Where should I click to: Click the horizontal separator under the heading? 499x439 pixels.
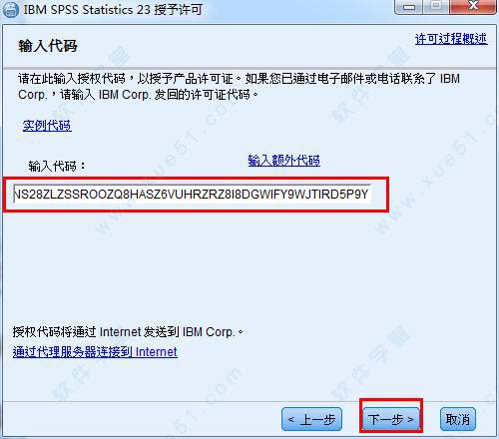coord(249,68)
